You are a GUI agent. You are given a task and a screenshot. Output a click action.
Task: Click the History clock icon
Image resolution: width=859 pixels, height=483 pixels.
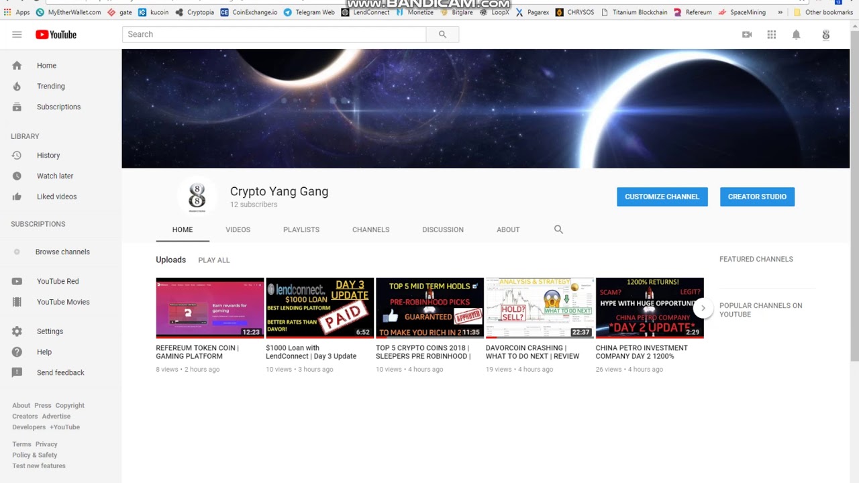17,155
